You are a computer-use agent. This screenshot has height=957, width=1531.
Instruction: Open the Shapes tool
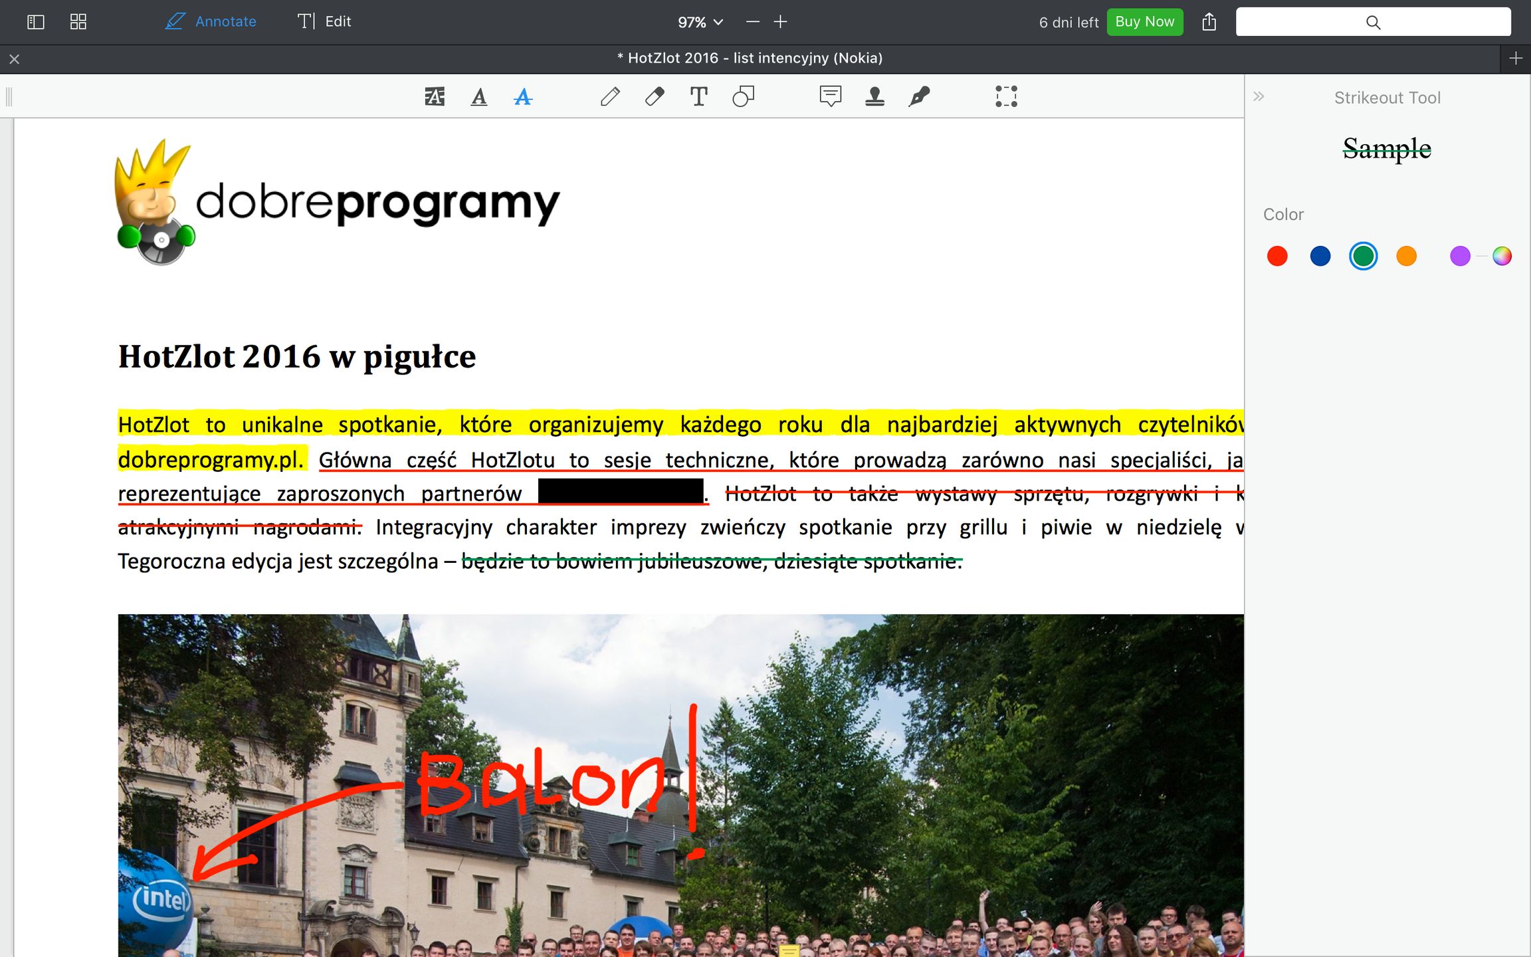click(743, 97)
